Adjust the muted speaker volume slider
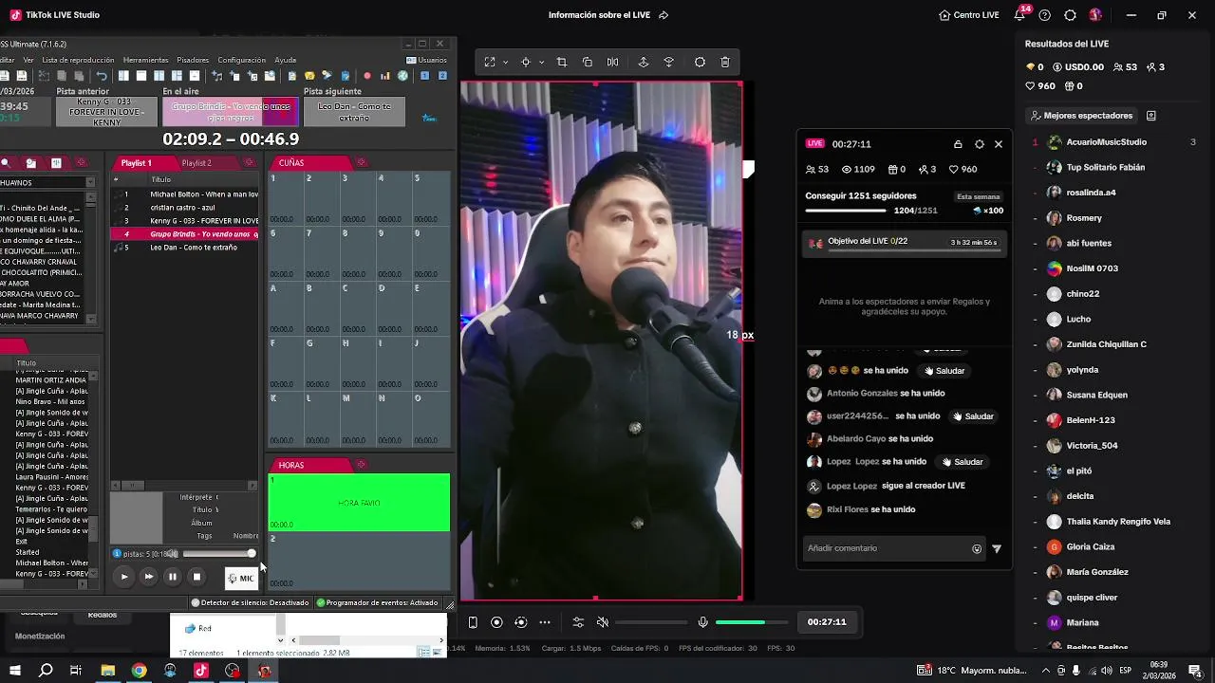This screenshot has height=683, width=1215. [x=651, y=622]
